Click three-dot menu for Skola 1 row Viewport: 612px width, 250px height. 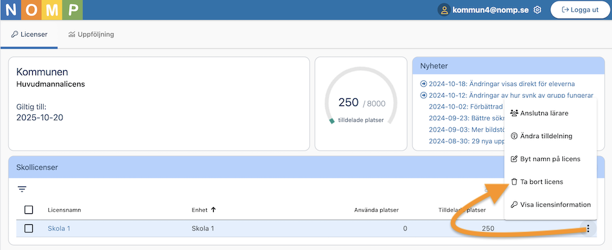(588, 229)
